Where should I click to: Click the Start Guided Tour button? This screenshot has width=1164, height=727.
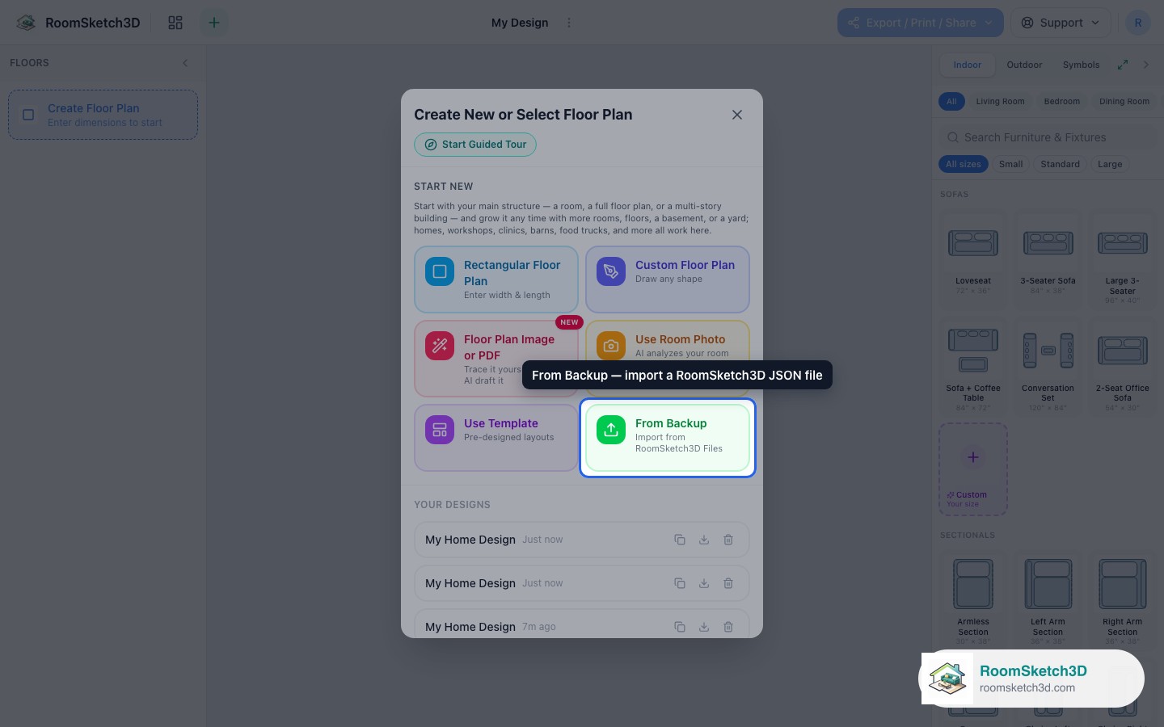(x=475, y=145)
